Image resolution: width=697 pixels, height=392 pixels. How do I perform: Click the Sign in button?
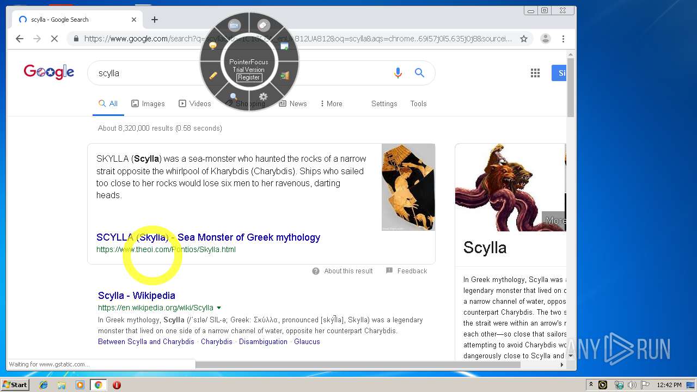click(x=559, y=73)
